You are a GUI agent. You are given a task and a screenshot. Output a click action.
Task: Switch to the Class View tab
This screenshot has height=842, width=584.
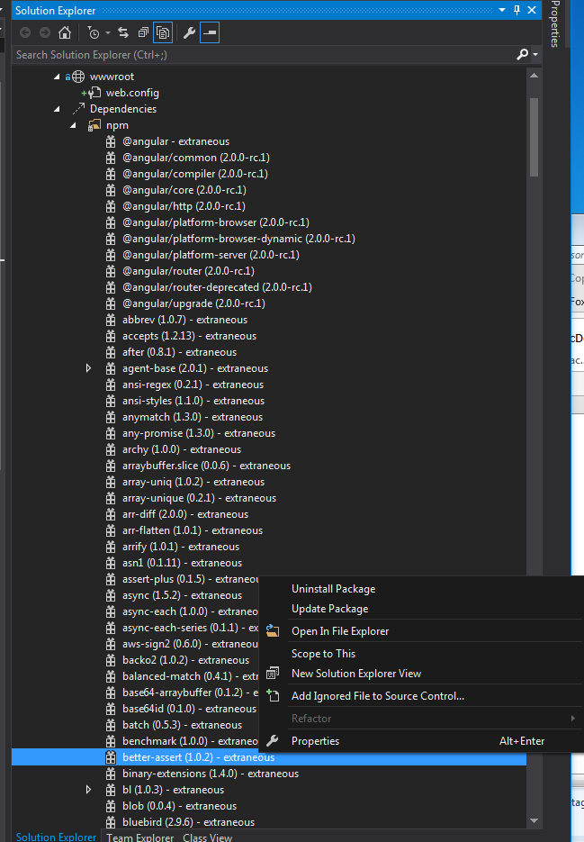tap(207, 837)
